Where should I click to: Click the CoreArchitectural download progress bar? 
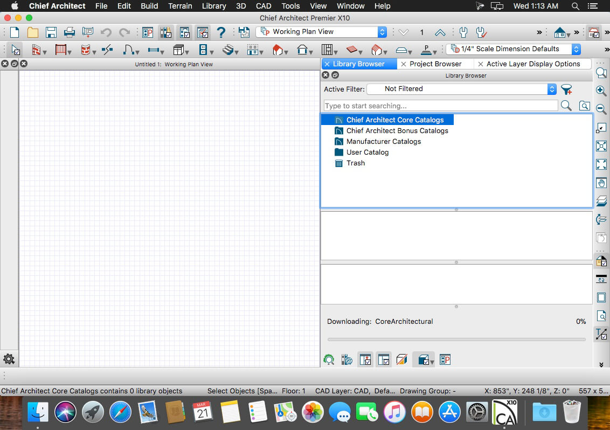tap(457, 339)
